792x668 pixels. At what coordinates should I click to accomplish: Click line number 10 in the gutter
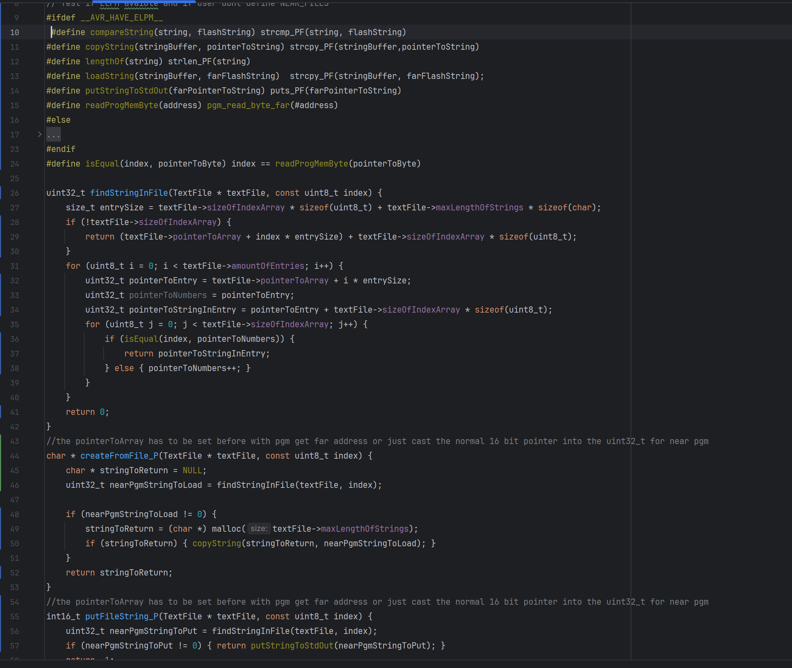tap(15, 32)
